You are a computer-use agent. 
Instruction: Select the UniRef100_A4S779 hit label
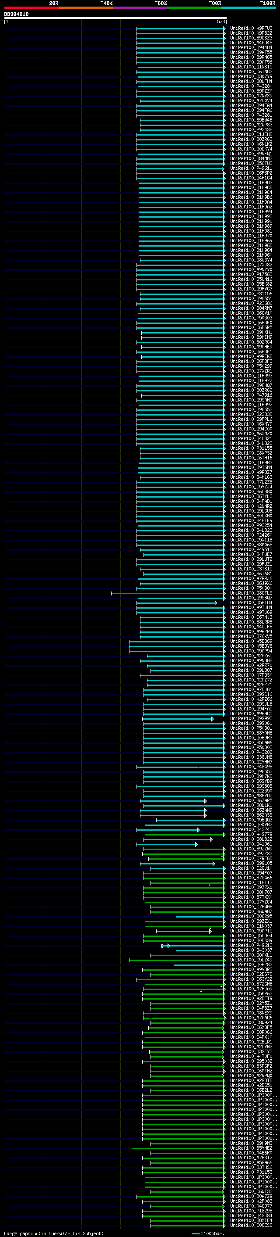[251, 835]
